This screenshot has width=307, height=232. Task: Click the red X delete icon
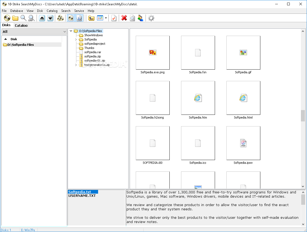124,18
